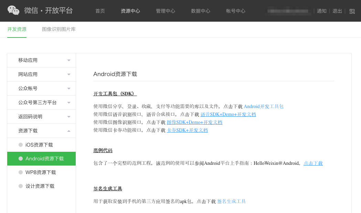This screenshot has height=213, width=361.
Task: Switch to the 图像识别图片库 tab
Action: [59, 29]
